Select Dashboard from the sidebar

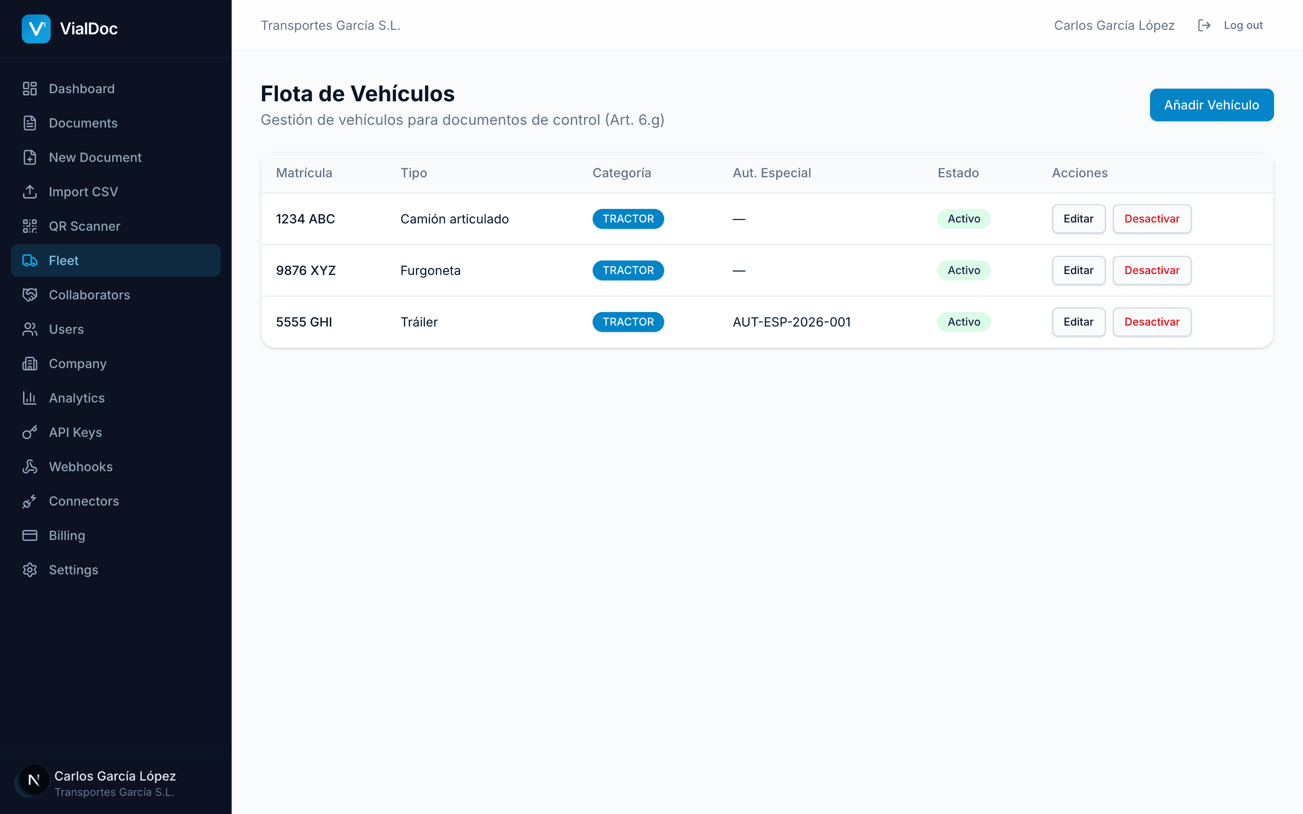pos(81,88)
